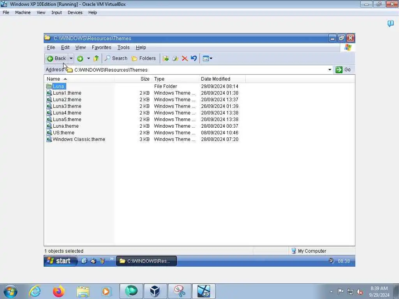Click XP system tray icon
The height and width of the screenshot is (299, 399).
331,260
